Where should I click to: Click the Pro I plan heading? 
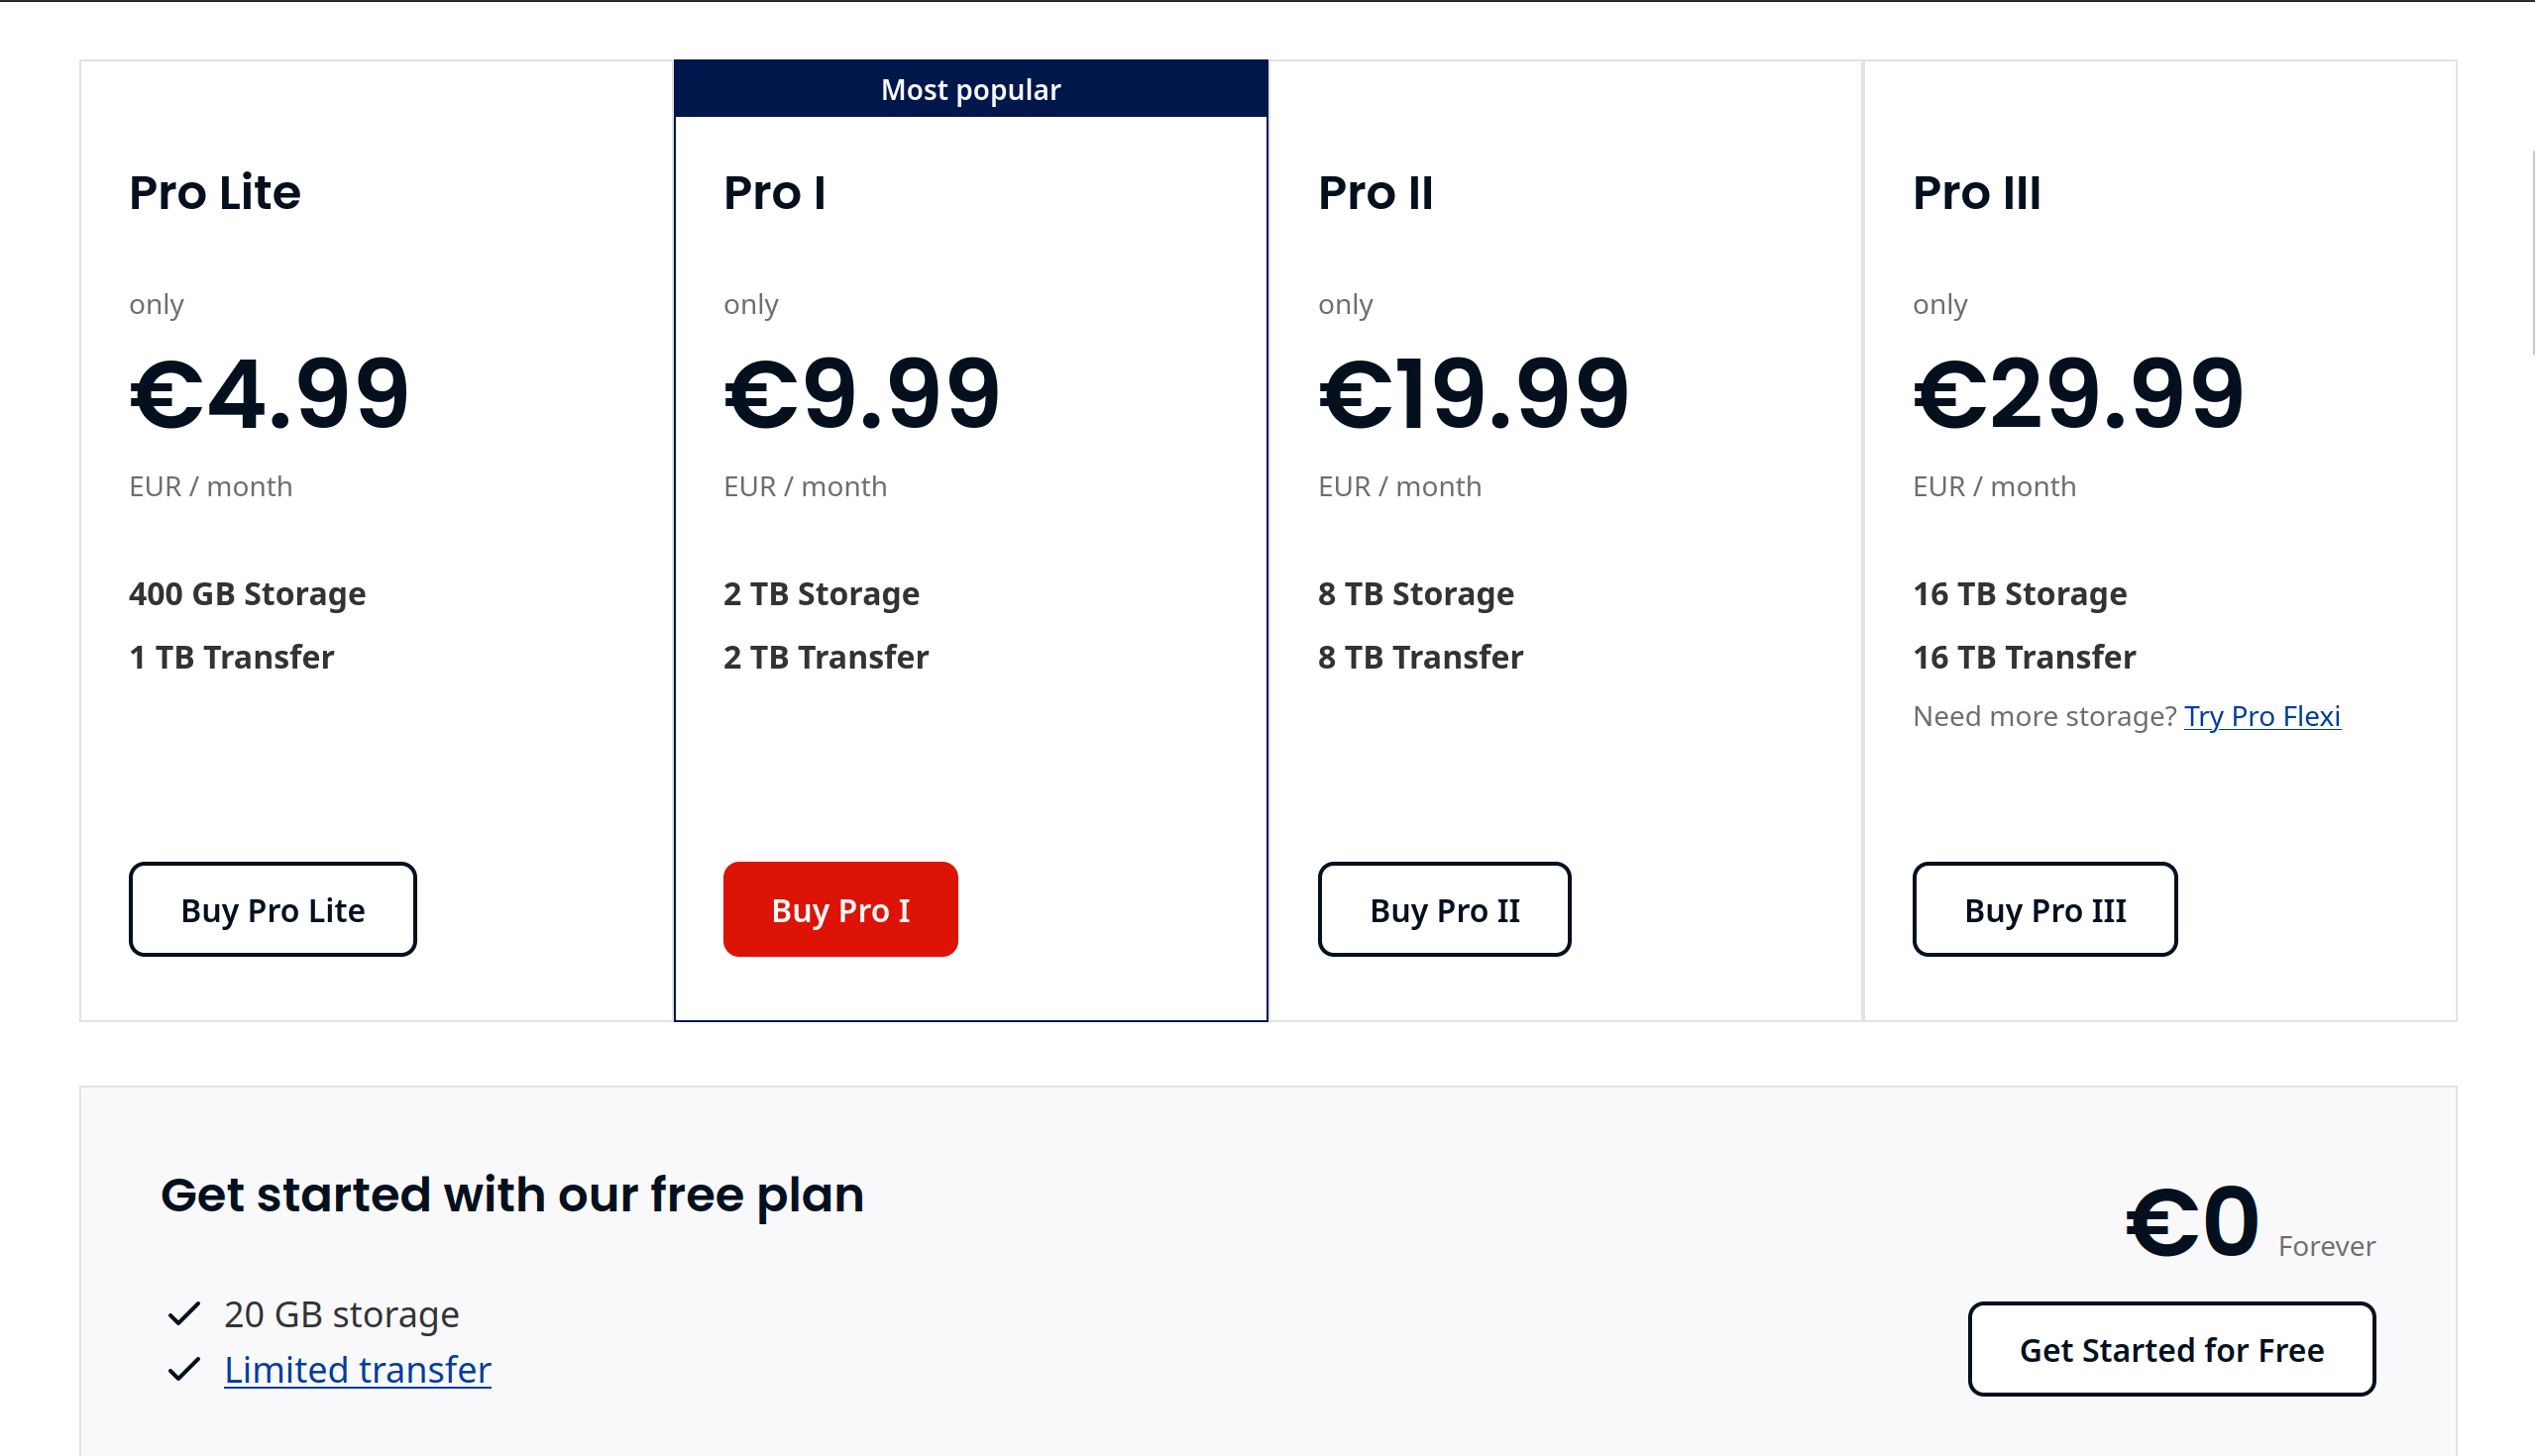[774, 192]
